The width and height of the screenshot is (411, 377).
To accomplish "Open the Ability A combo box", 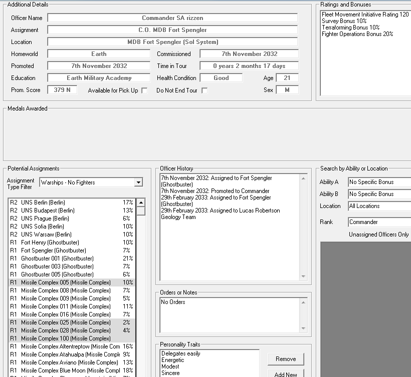I will (x=379, y=182).
